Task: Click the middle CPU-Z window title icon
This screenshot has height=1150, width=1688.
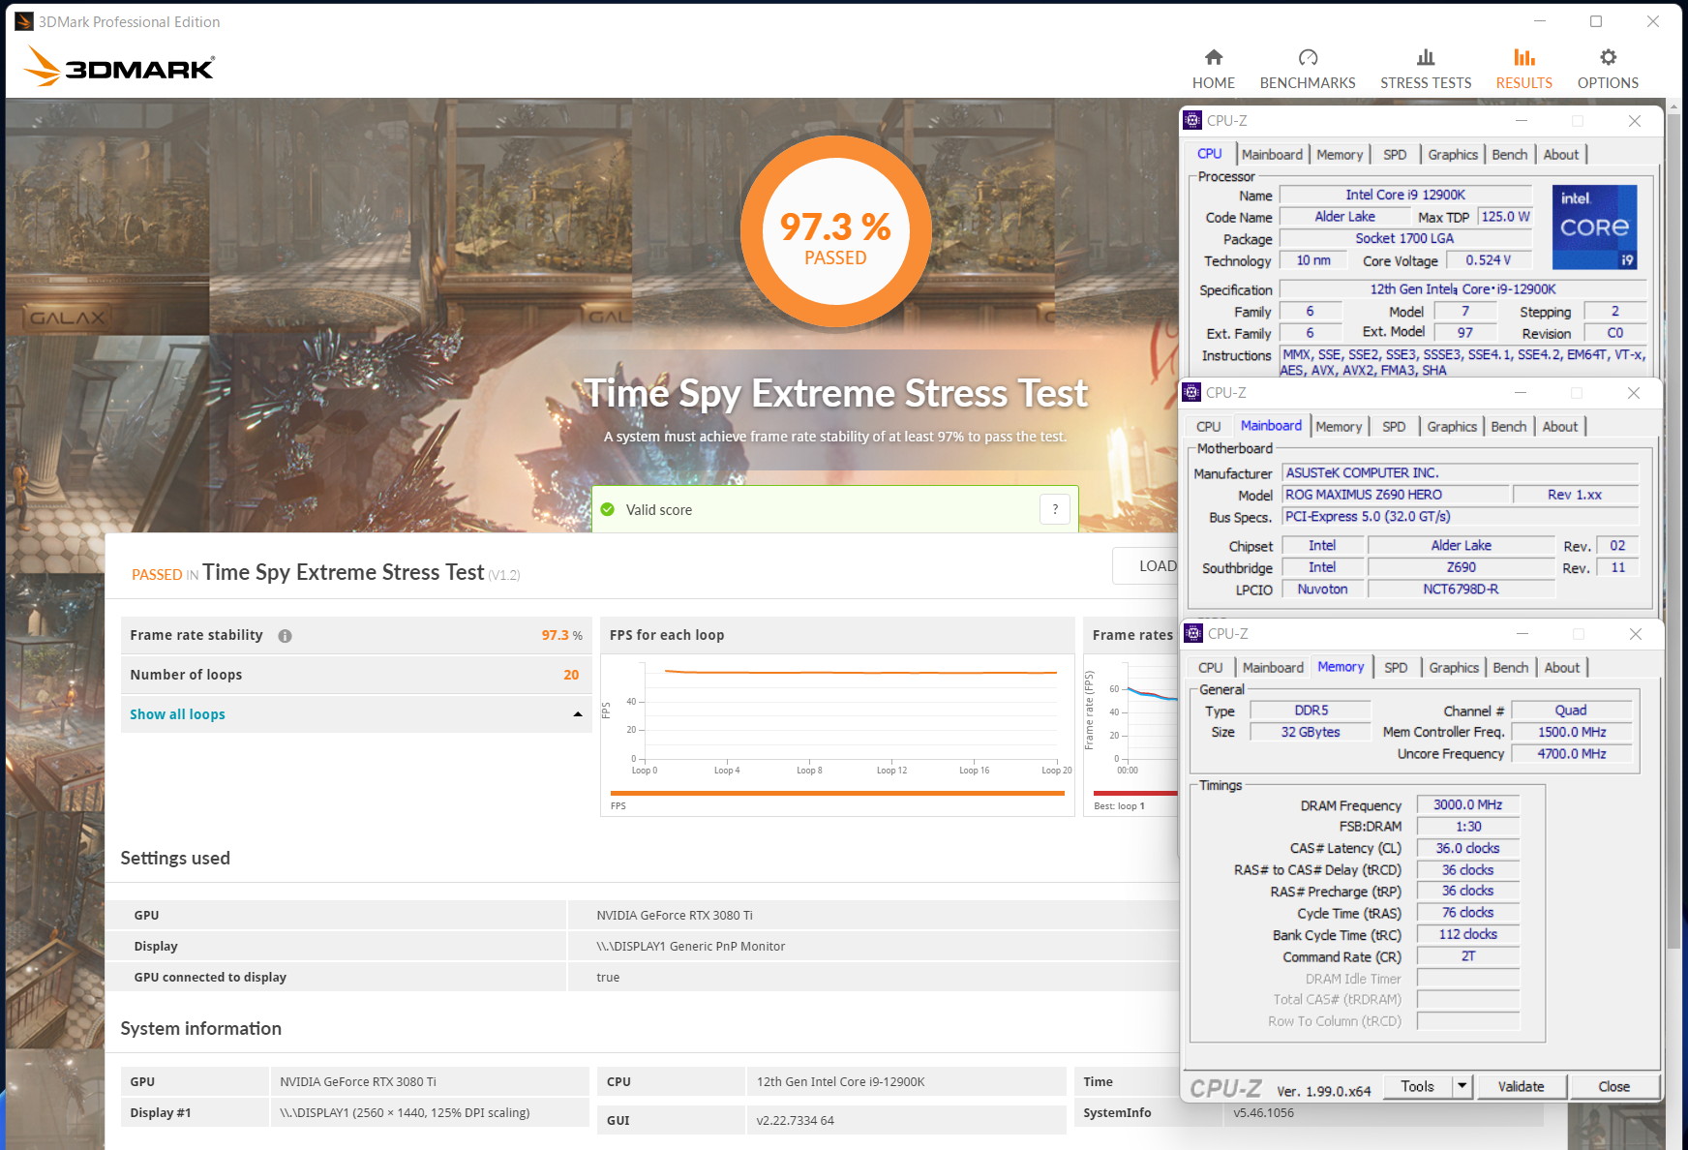Action: (x=1191, y=393)
